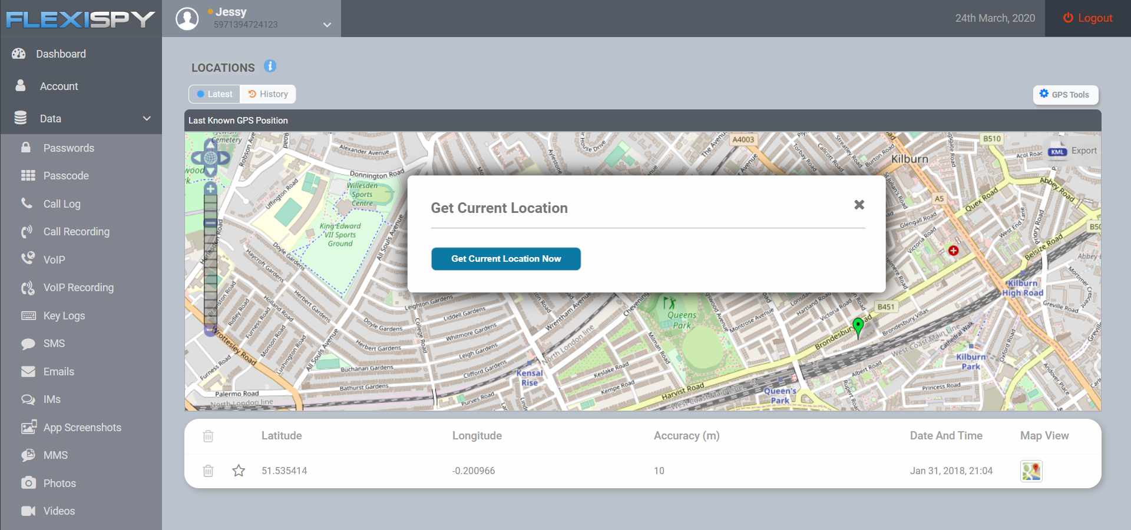Click the Passwords lock icon
1131x530 pixels.
point(26,148)
